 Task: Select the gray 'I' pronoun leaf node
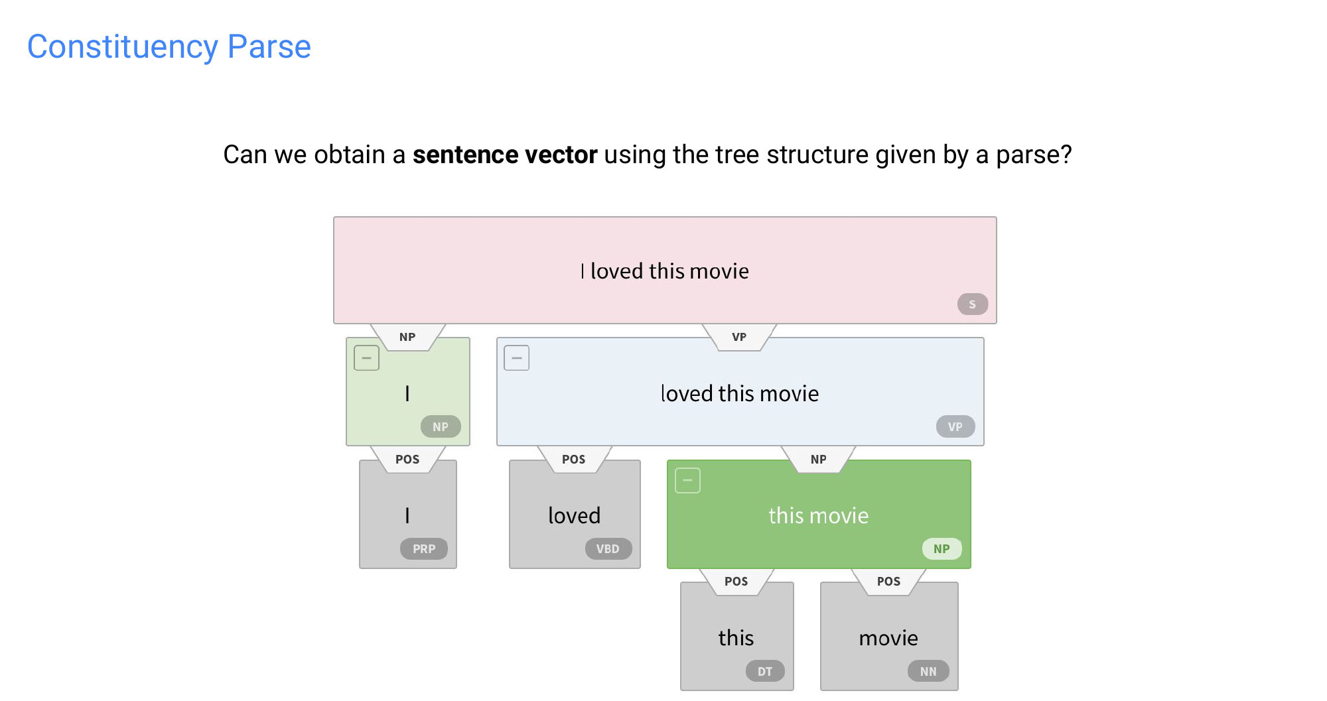(x=407, y=515)
